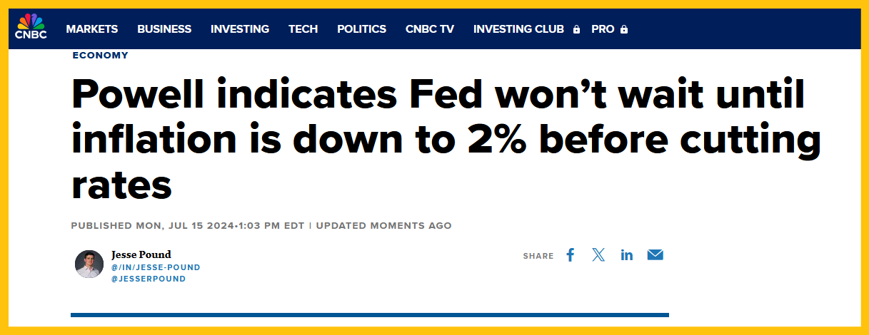The width and height of the screenshot is (869, 335).
Task: Share article via email icon
Action: [x=655, y=255]
